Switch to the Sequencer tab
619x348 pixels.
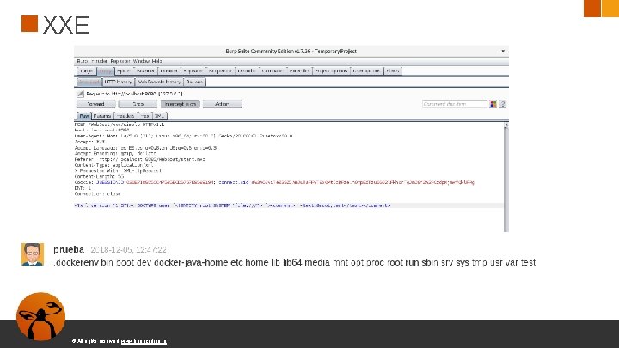pyautogui.click(x=220, y=71)
